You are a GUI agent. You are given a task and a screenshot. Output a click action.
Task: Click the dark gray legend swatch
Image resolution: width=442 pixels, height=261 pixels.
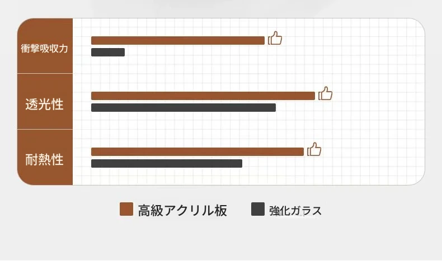258,209
